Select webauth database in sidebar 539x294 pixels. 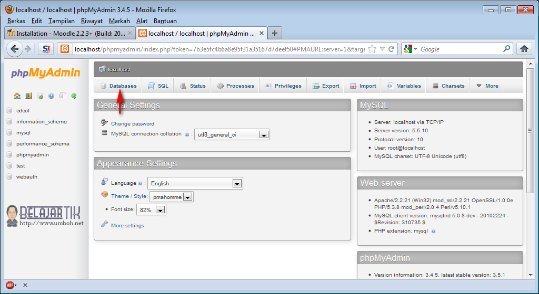(26, 176)
